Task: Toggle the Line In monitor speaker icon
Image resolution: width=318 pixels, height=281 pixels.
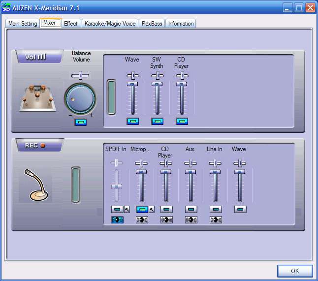Action: (x=216, y=220)
